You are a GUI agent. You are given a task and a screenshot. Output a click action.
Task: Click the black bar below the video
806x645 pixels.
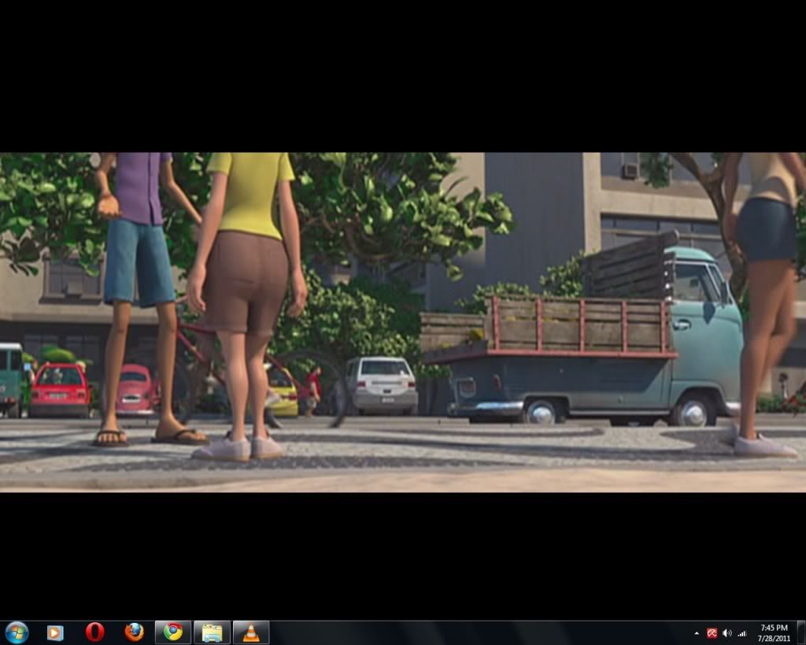(x=403, y=551)
